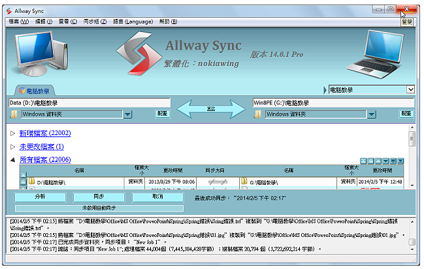Click the 同步方向 column header

point(215,170)
